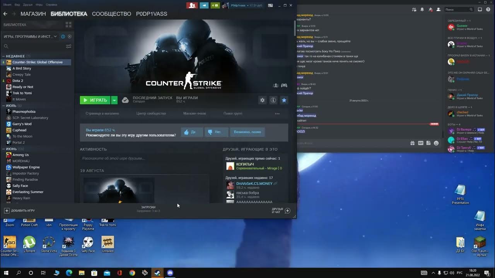Show Counter-Strike game info icon

(273, 100)
